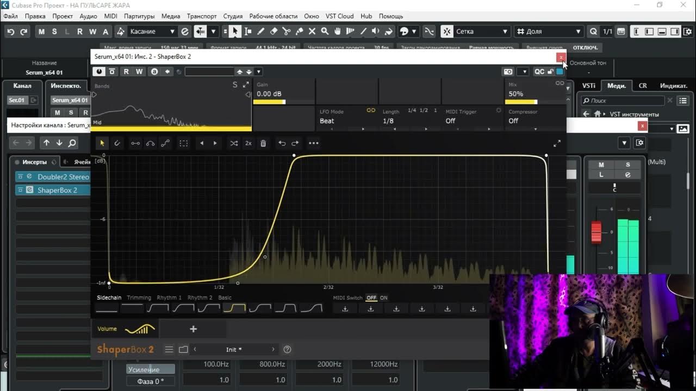Set Length to 1/2 shortcut
Screen dimensions: 696x391
click(424, 110)
